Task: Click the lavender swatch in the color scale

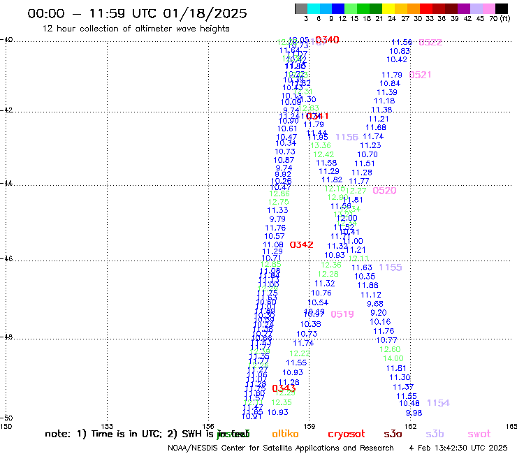Action: 476,8
